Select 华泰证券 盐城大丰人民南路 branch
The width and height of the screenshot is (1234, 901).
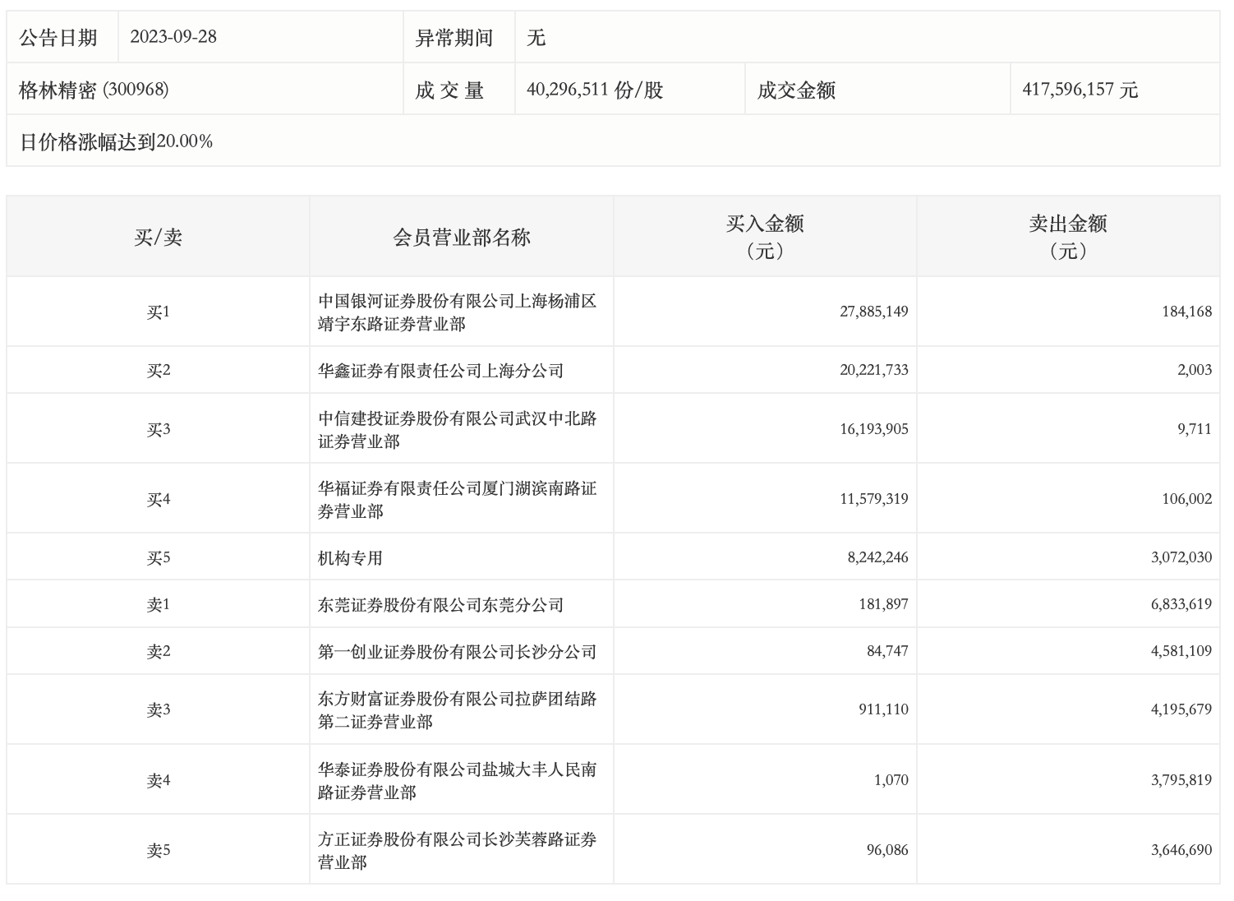tap(457, 781)
